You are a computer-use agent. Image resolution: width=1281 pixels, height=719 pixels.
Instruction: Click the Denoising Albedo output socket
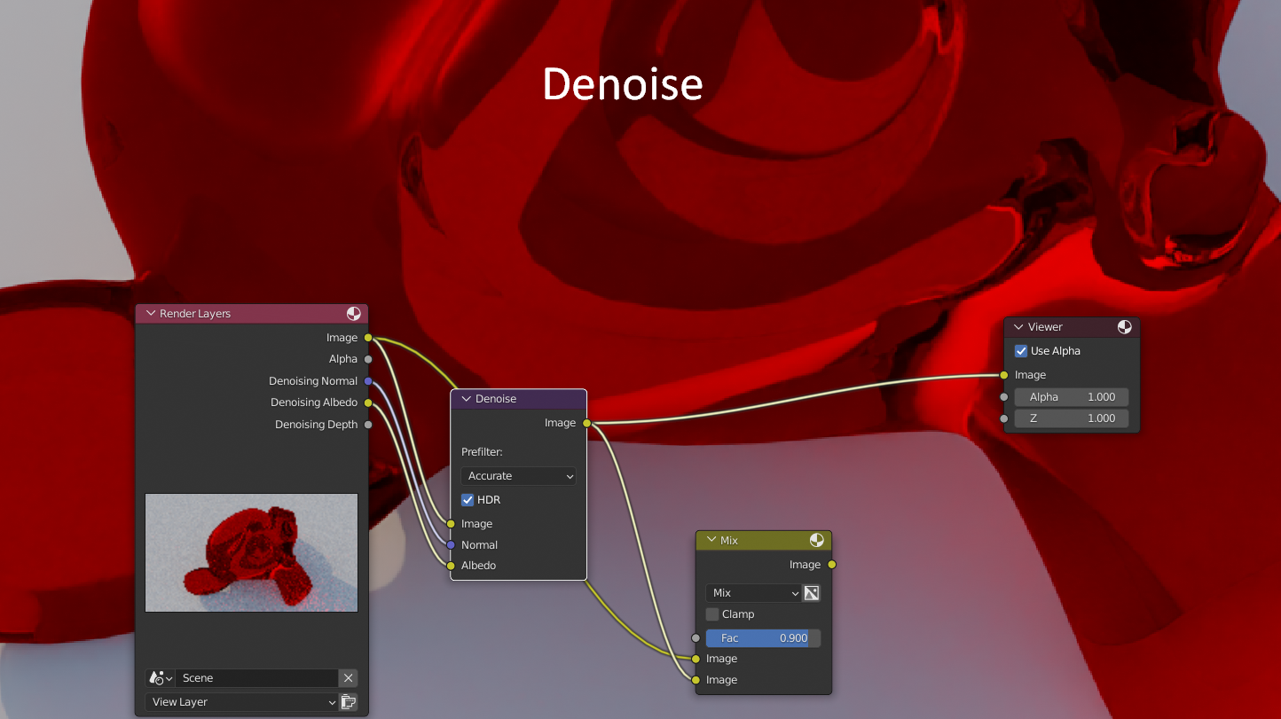(368, 402)
